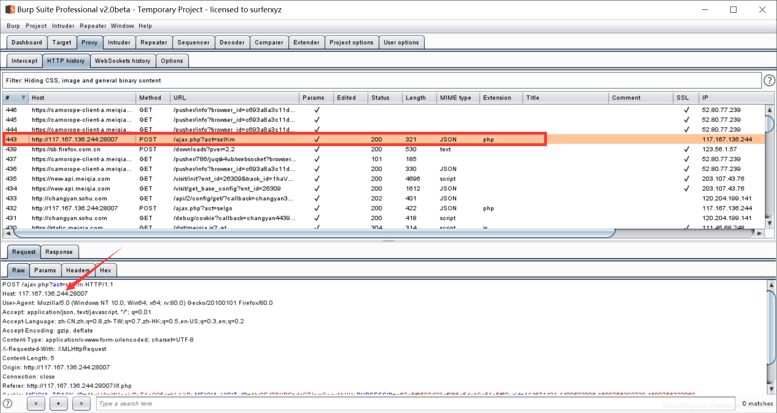Open the Intruder tab

click(119, 42)
